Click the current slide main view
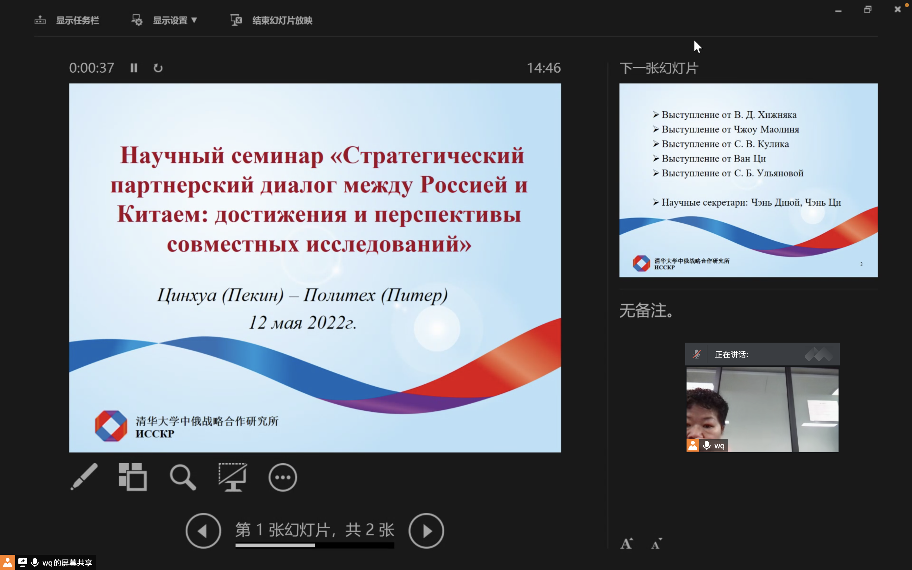This screenshot has width=912, height=570. click(315, 268)
